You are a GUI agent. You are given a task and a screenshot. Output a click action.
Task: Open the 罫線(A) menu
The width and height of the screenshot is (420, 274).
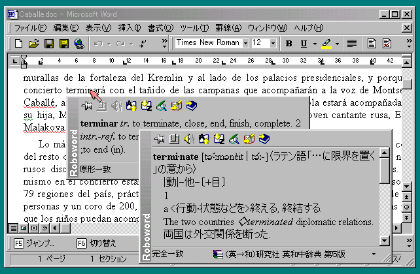coord(228,28)
